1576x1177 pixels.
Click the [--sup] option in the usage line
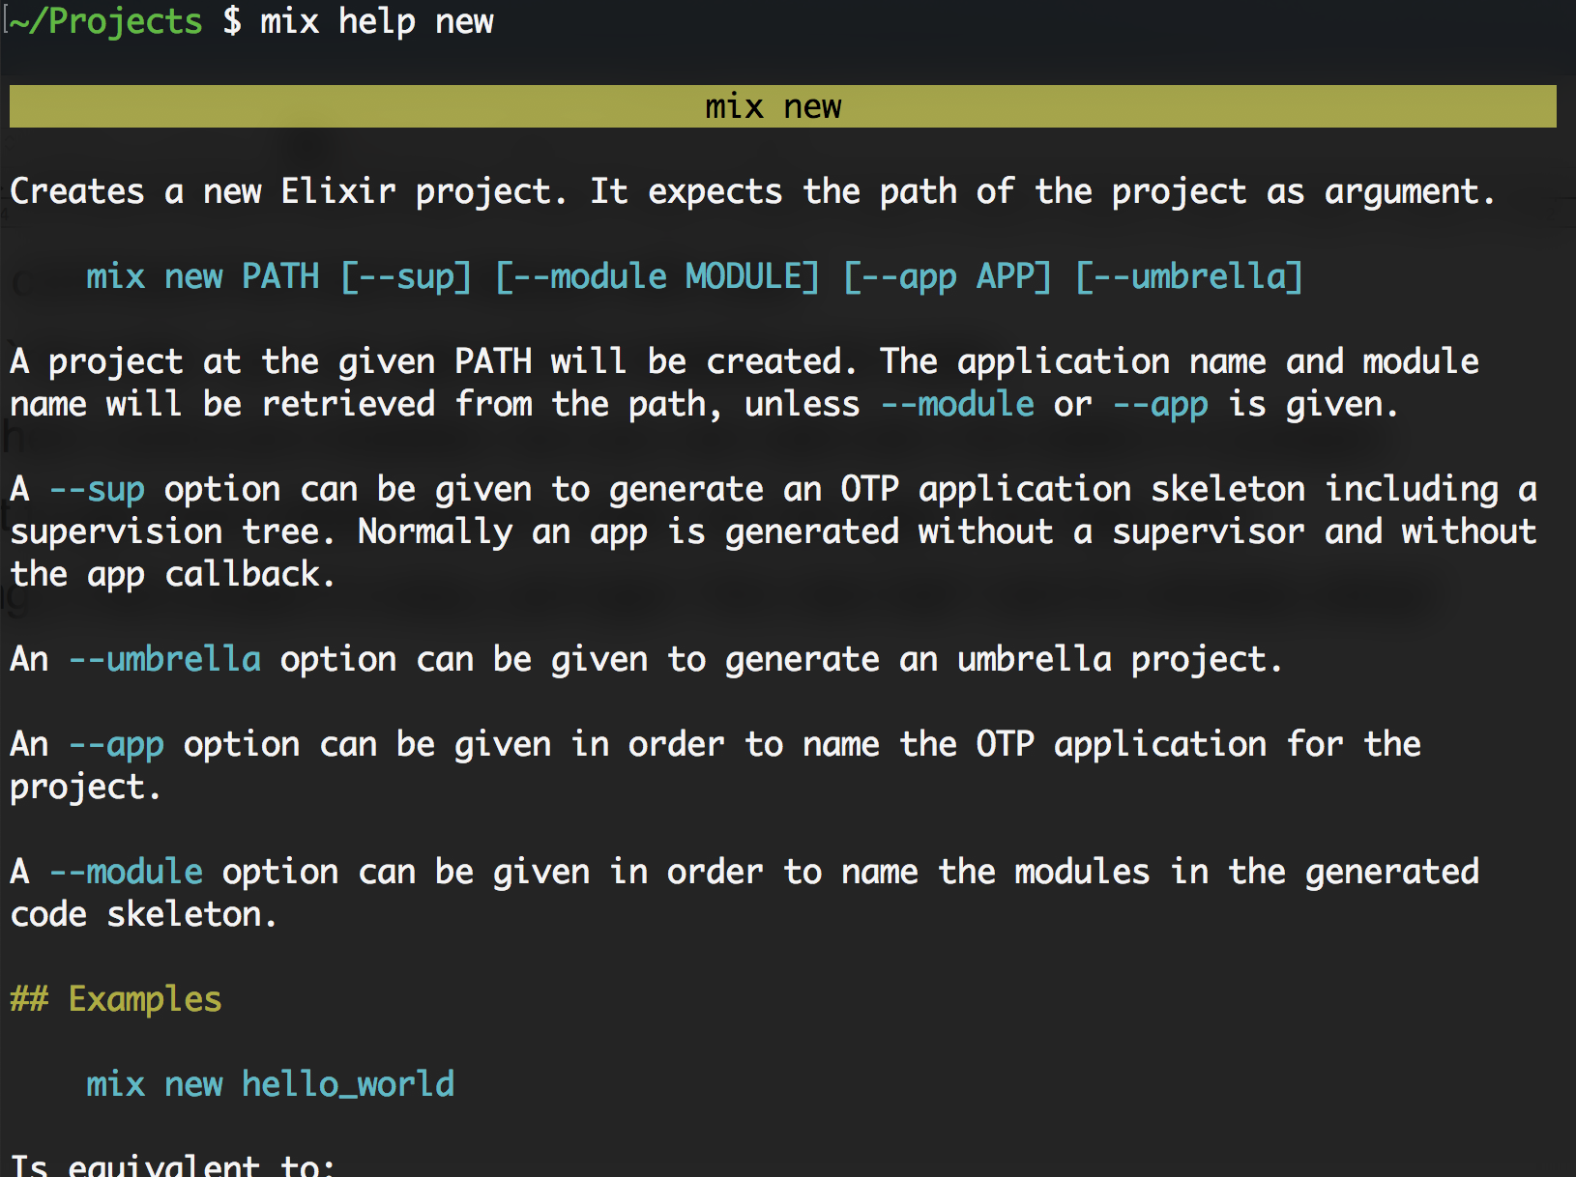[x=406, y=276]
